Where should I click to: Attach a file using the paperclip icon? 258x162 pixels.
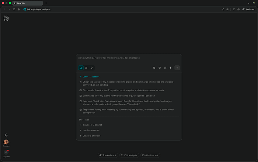coord(165,68)
